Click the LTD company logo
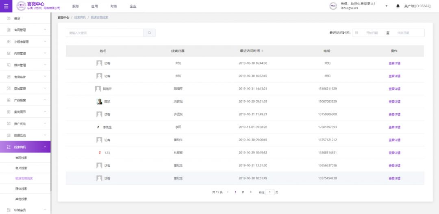The width and height of the screenshot is (439, 214). (x=21, y=6)
